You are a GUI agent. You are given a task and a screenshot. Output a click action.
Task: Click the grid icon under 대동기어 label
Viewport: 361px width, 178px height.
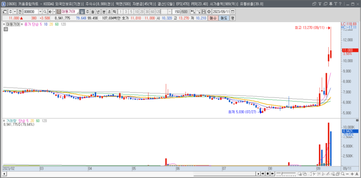tap(6, 29)
